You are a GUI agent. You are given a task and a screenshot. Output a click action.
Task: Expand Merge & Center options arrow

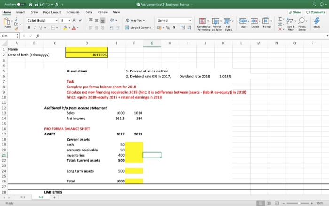tap(151, 28)
